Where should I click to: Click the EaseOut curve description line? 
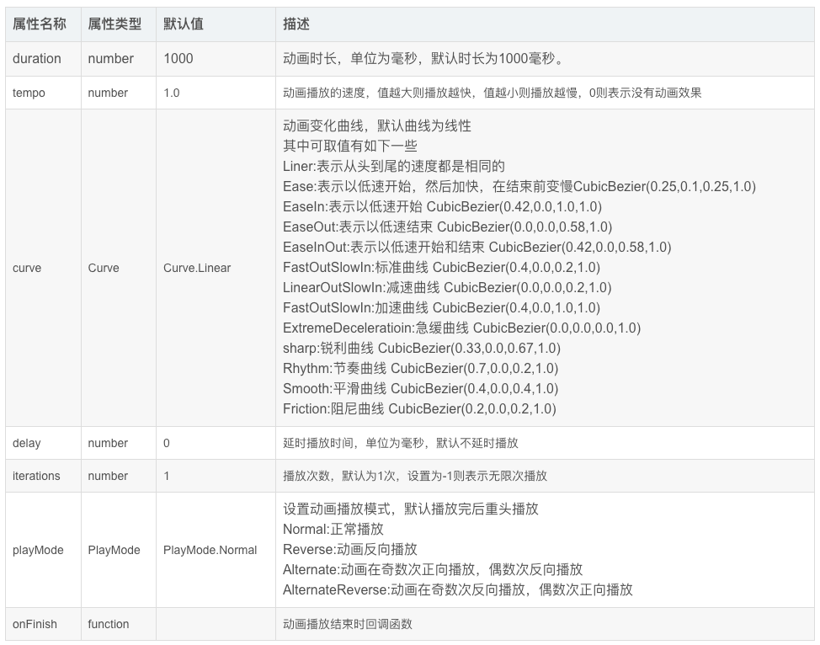448,227
